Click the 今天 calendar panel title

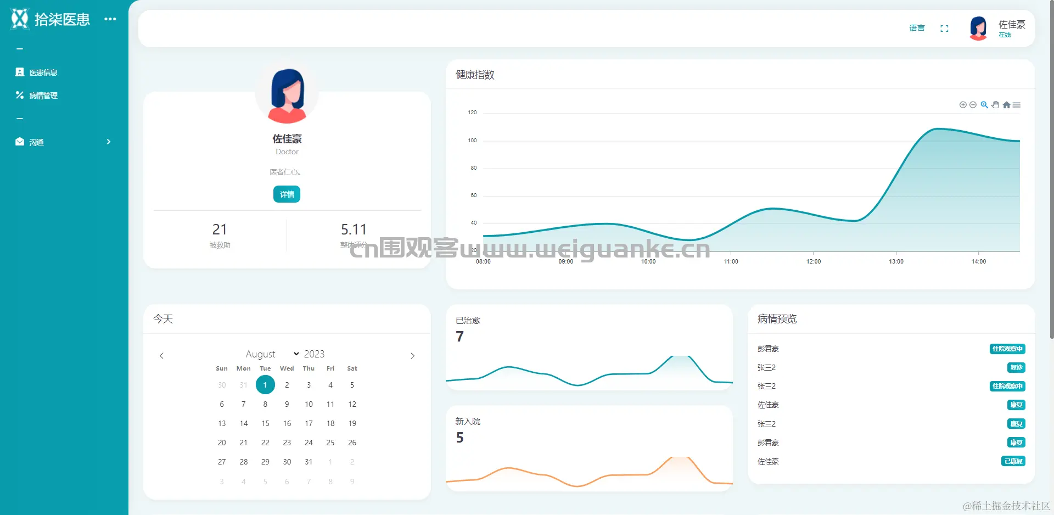click(163, 319)
